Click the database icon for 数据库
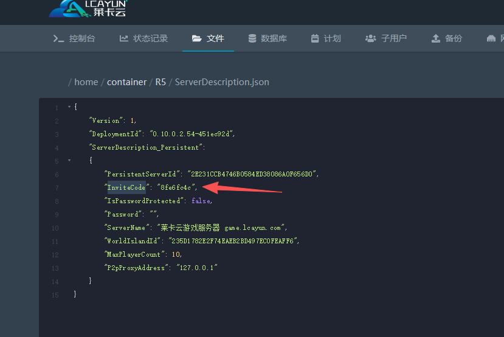This screenshot has width=504, height=337. coord(252,38)
